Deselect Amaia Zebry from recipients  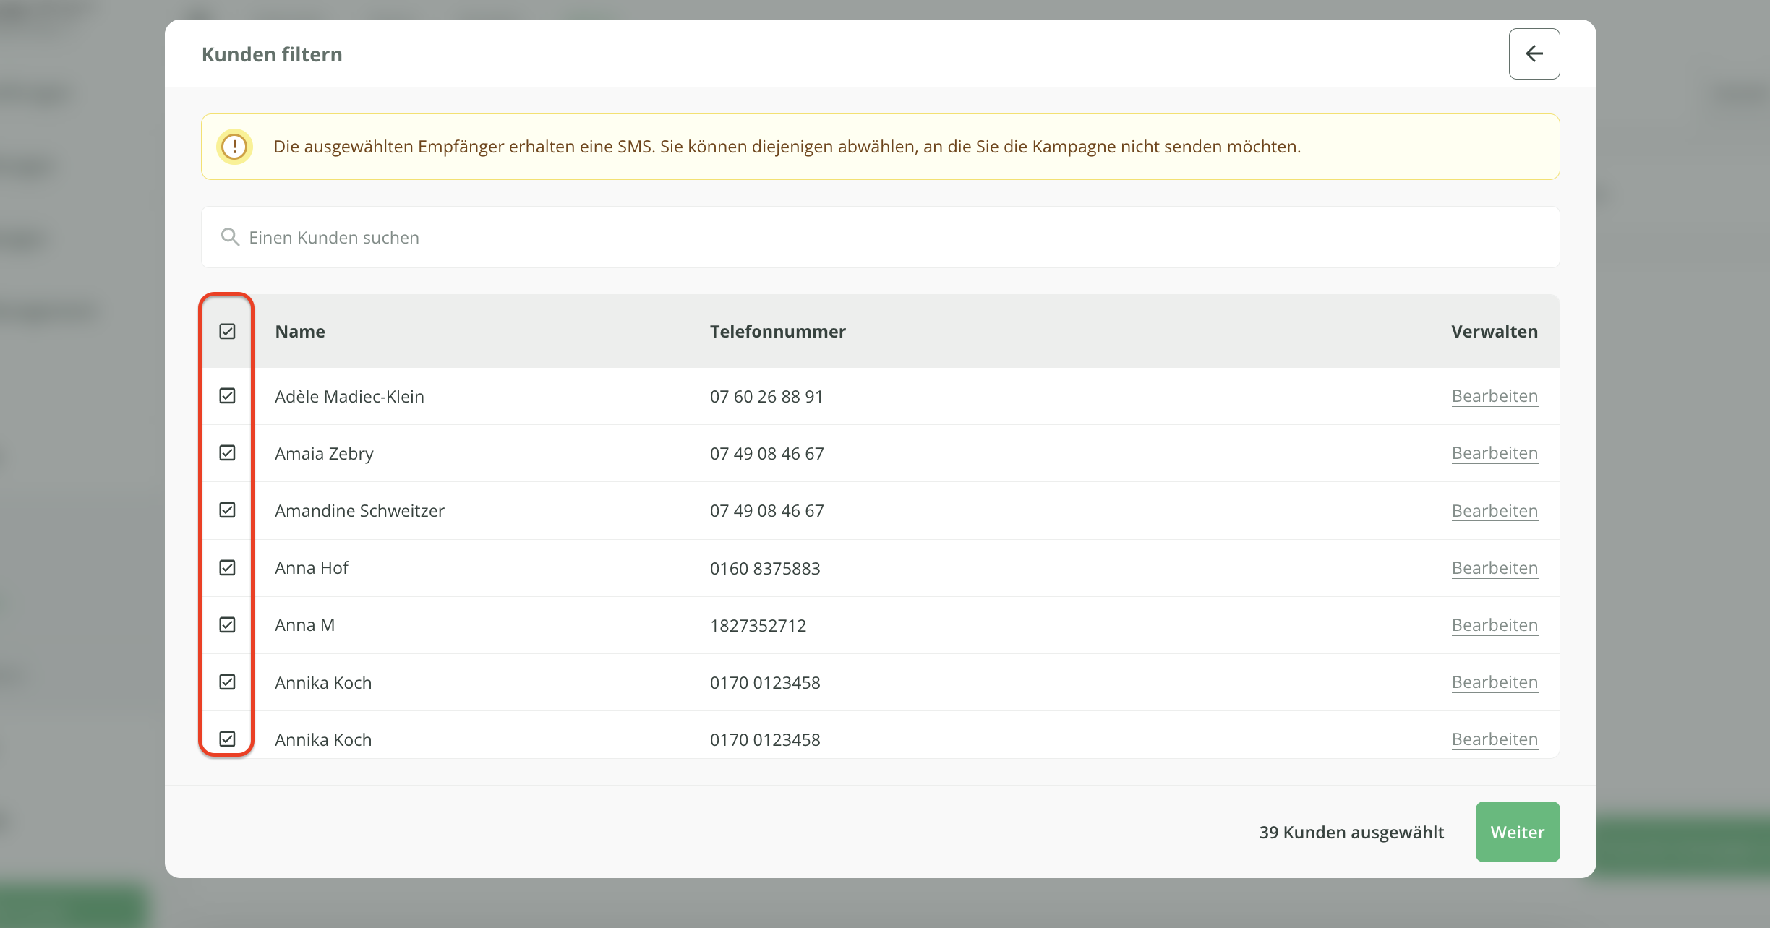[227, 453]
